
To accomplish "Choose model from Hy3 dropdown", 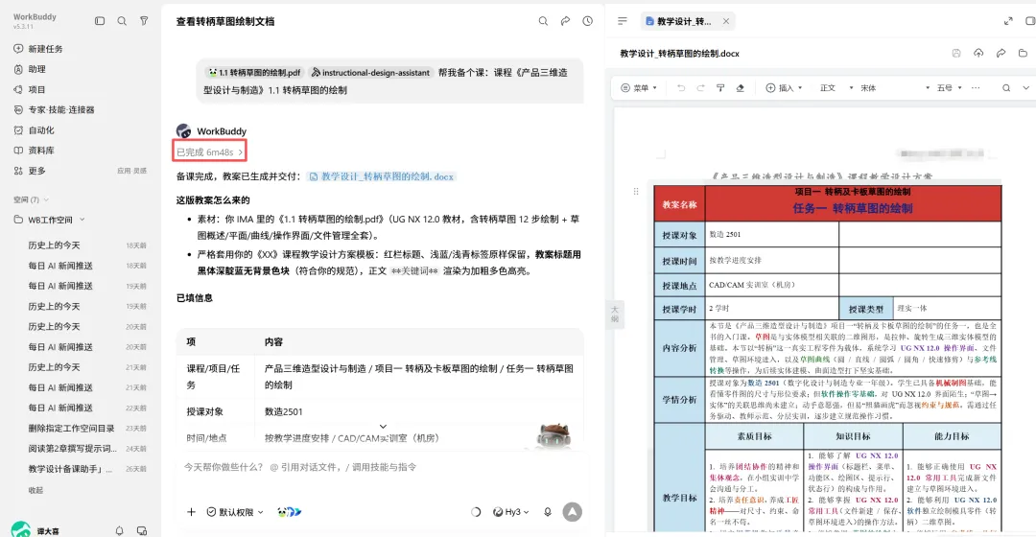I will tap(510, 512).
